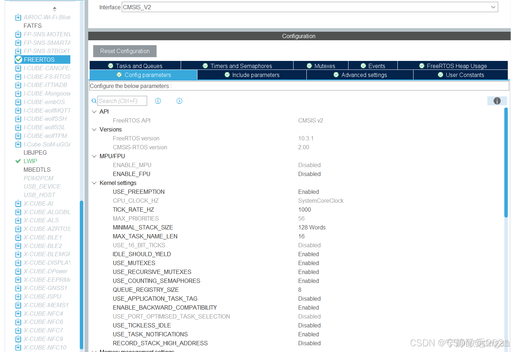Viewport: 511px width, 352px height.
Task: Collapse the API section
Action: pyautogui.click(x=94, y=112)
